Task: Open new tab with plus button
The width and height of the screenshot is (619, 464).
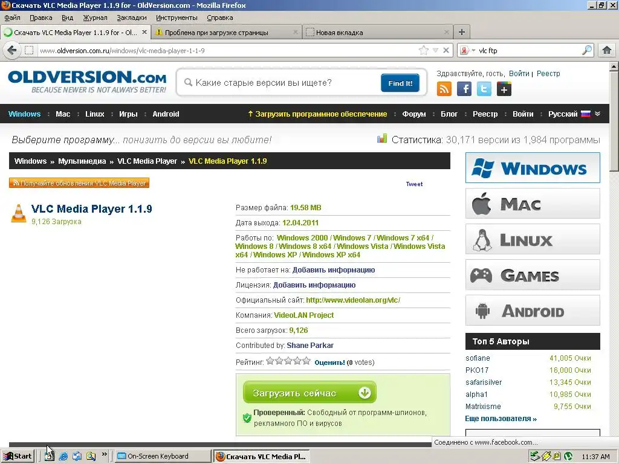Action: 461,32
